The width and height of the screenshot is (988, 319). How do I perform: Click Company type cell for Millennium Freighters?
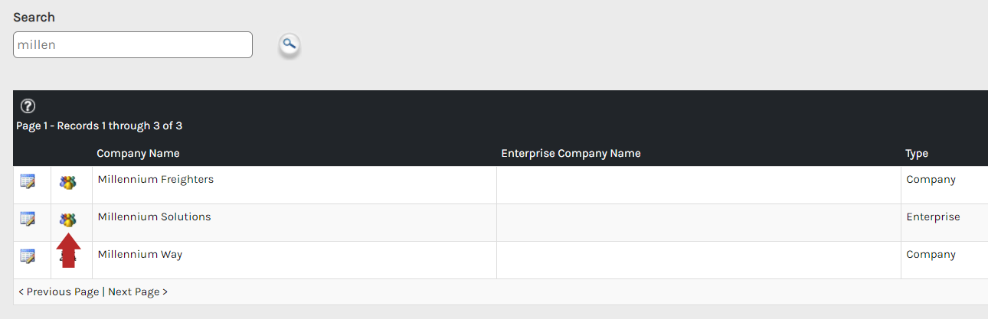coord(931,179)
